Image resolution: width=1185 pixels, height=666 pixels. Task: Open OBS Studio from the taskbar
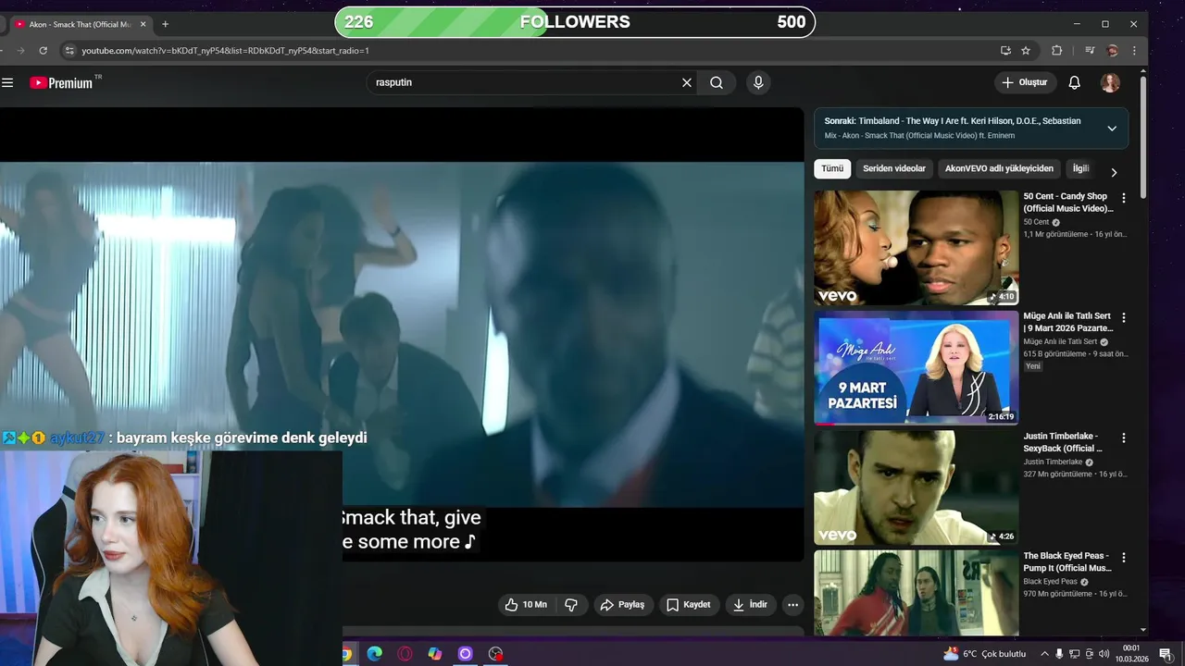coord(496,654)
